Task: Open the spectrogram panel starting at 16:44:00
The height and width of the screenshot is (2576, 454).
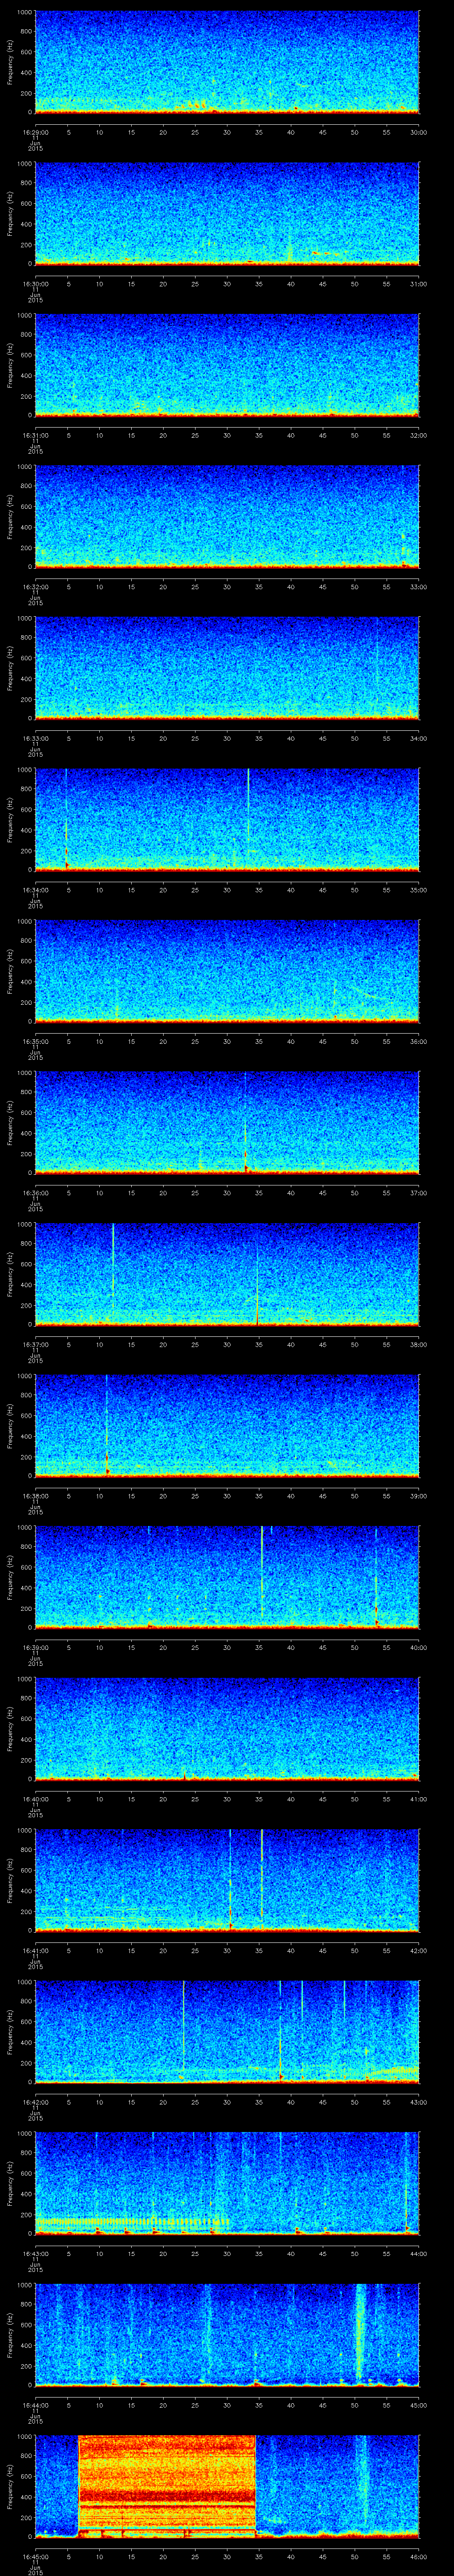Action: point(227,2335)
